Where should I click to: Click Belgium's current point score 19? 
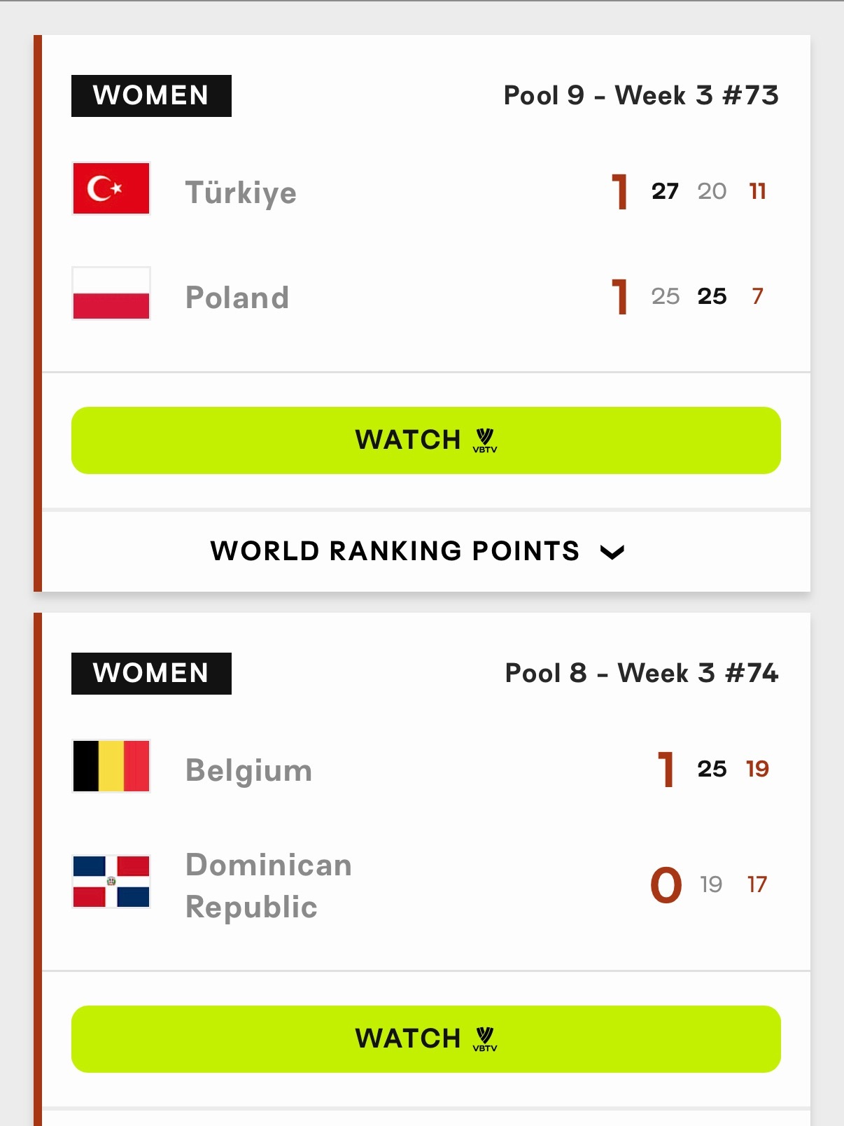click(757, 769)
